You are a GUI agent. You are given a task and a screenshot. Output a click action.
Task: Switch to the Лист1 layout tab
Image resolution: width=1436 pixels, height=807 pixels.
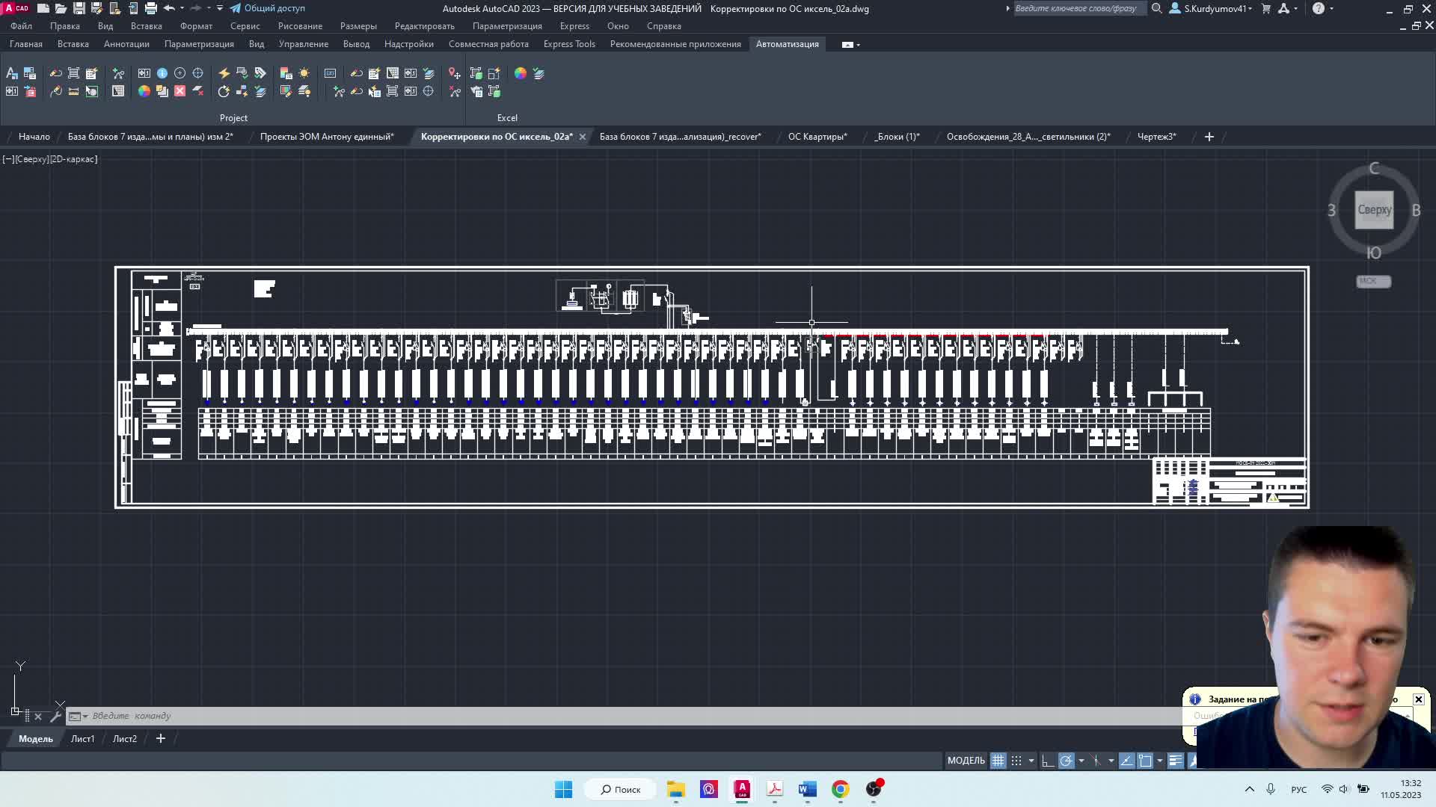click(82, 739)
